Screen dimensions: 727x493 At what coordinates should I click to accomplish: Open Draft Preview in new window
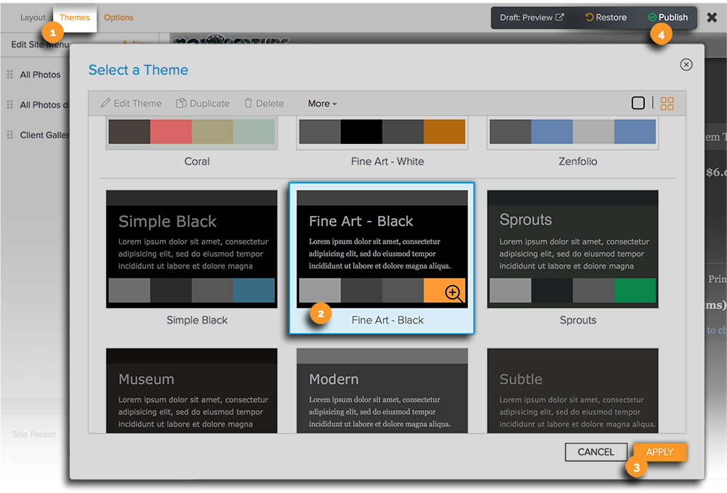(531, 17)
